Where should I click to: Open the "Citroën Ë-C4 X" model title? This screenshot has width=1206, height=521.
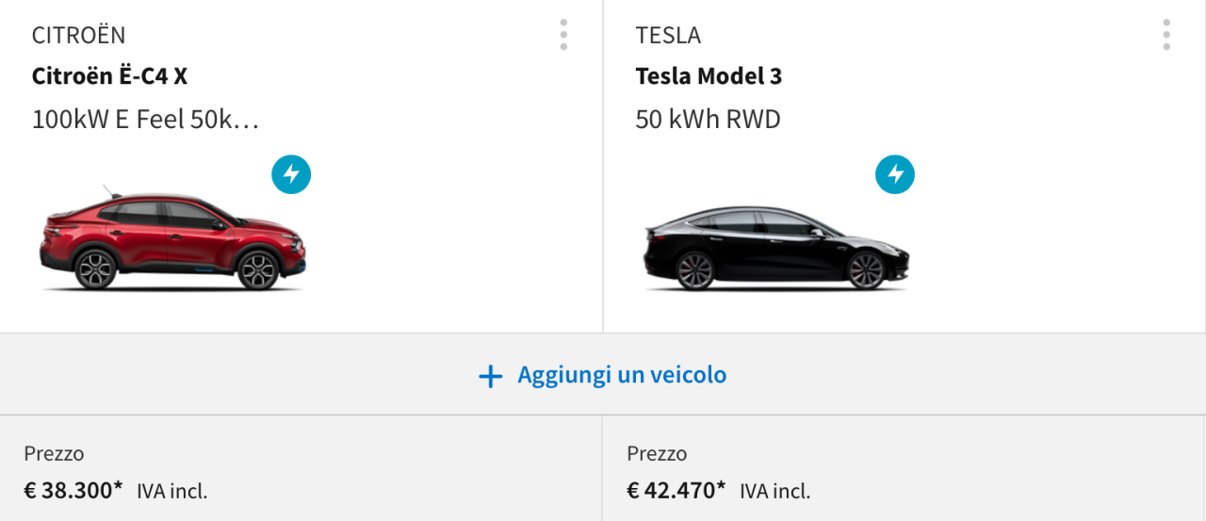(x=109, y=76)
